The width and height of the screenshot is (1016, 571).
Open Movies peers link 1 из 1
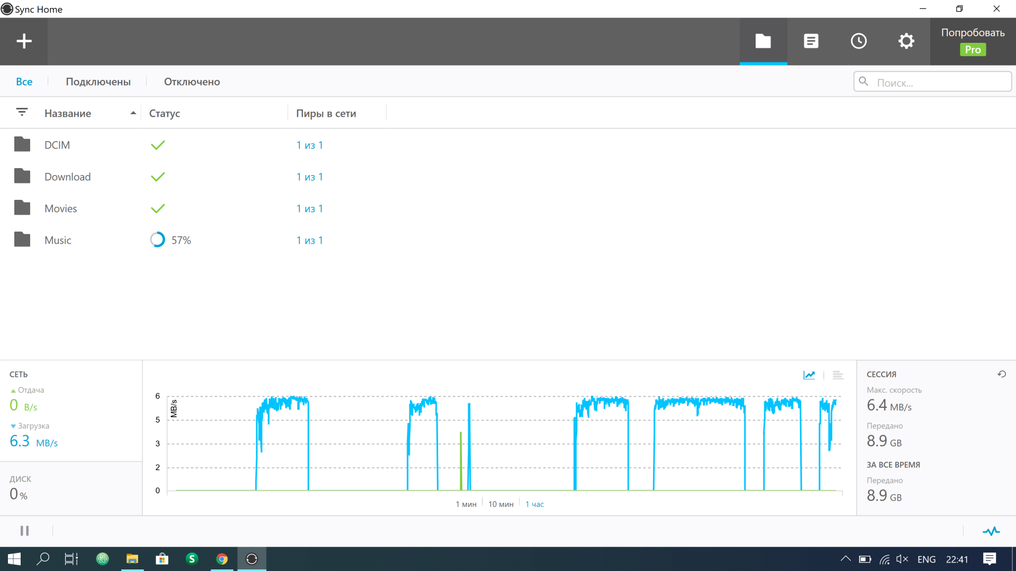[x=310, y=208]
